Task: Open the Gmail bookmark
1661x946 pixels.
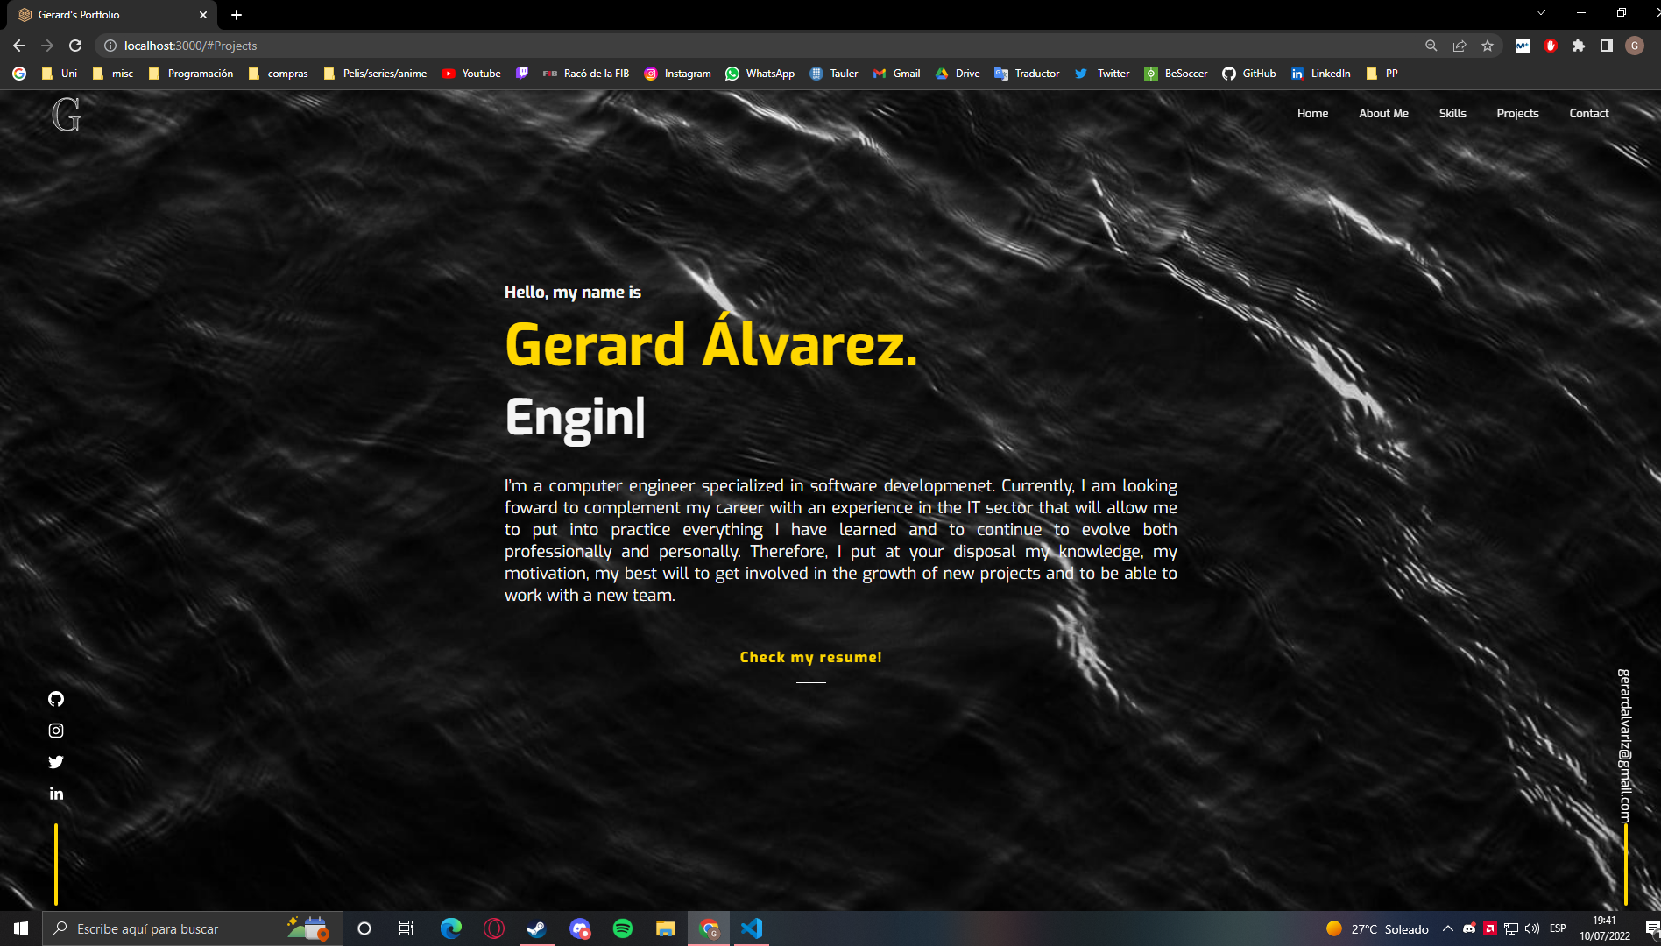Action: click(895, 74)
